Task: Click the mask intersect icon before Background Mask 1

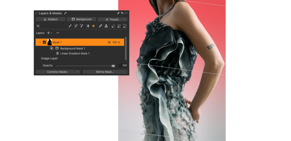Action: 51,48
